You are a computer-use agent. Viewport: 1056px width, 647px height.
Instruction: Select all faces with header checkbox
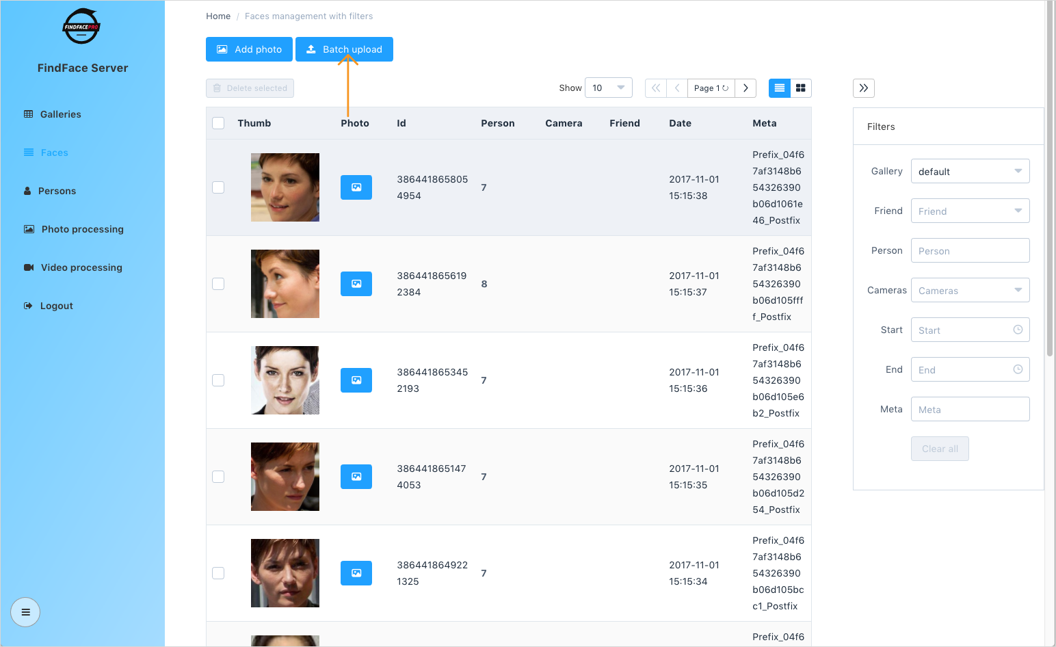point(218,123)
